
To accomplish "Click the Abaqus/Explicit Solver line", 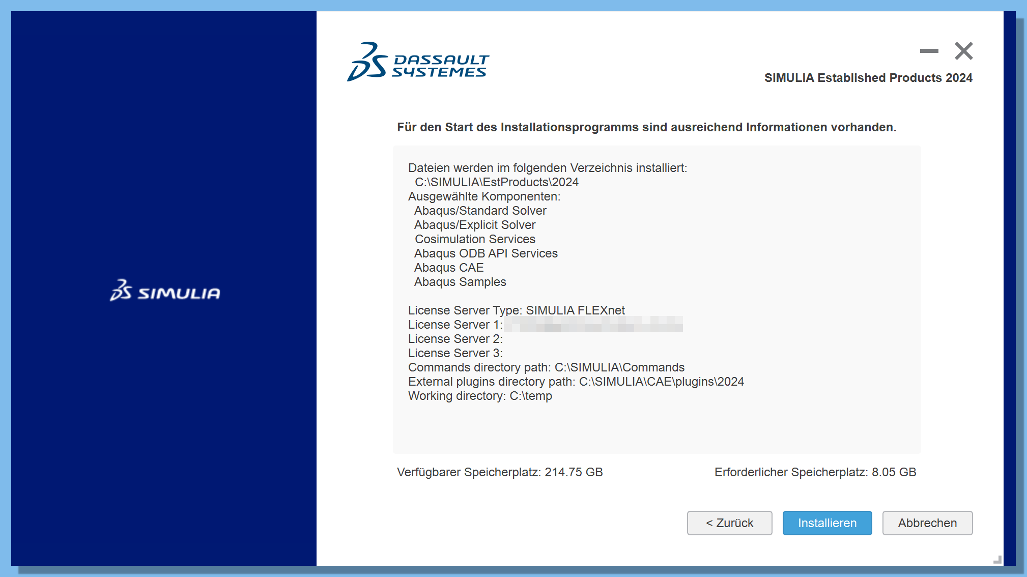I will click(x=474, y=225).
